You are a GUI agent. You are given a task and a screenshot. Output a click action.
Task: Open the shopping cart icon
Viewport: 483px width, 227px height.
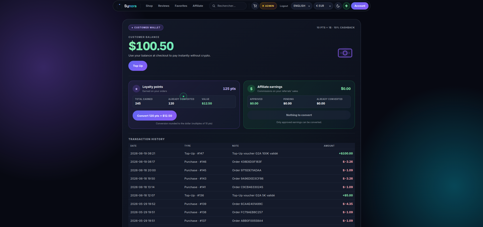point(255,6)
